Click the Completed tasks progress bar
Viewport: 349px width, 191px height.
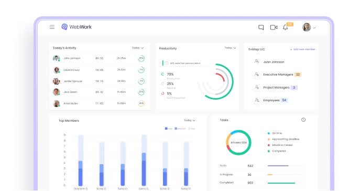tap(286, 183)
